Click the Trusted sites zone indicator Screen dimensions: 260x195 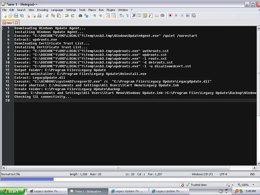click(197, 185)
